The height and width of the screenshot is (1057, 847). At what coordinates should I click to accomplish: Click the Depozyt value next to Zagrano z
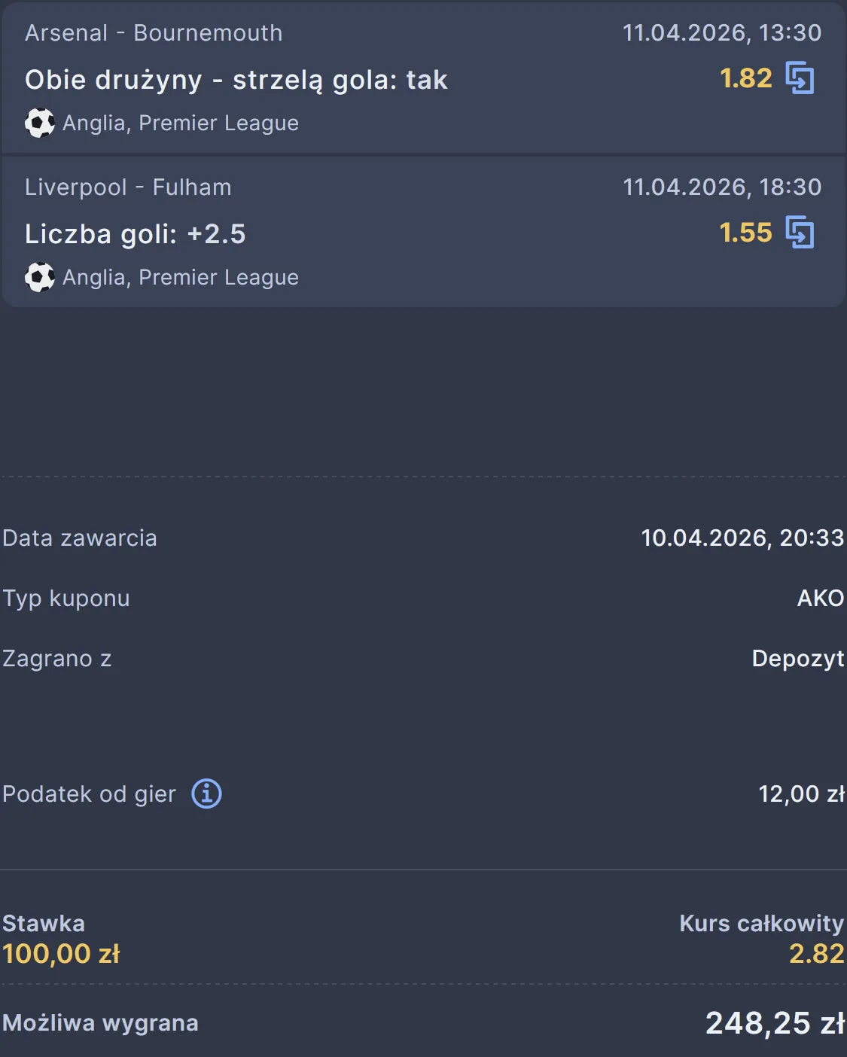point(798,658)
